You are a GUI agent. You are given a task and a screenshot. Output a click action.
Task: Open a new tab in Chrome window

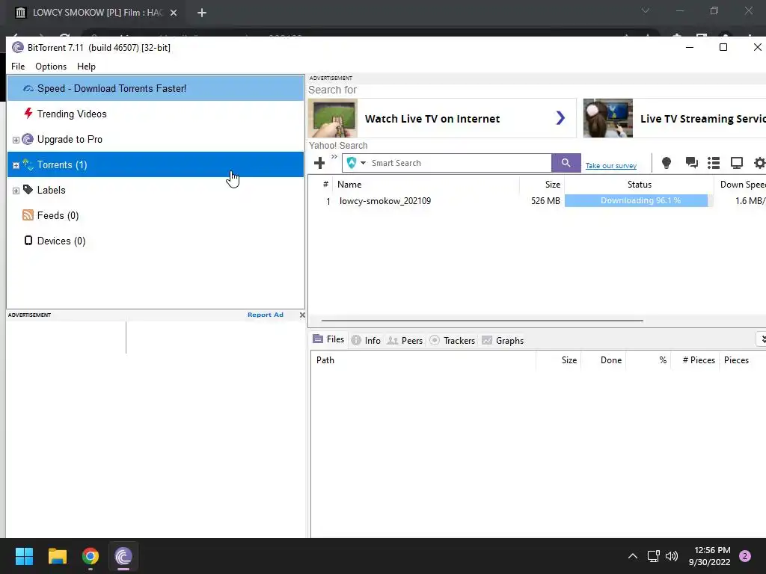(x=202, y=13)
